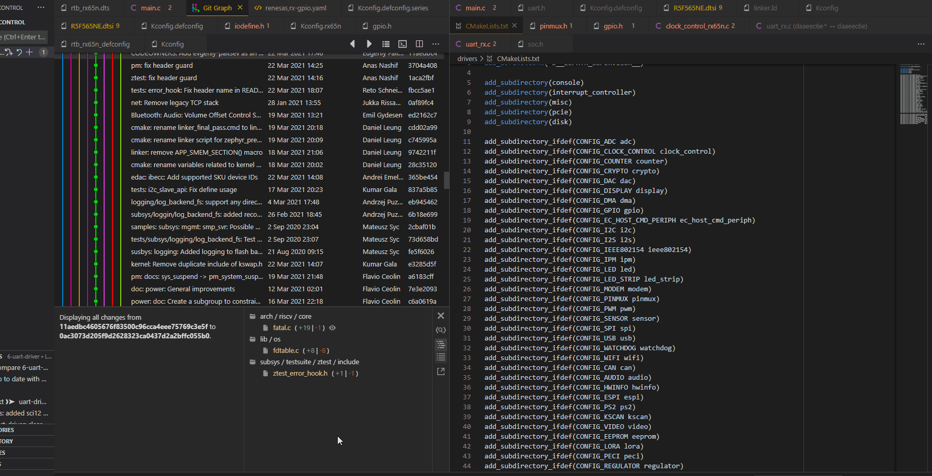This screenshot has height=476, width=932.
Task: Click the eye icon beside fatal.c
Action: (332, 328)
